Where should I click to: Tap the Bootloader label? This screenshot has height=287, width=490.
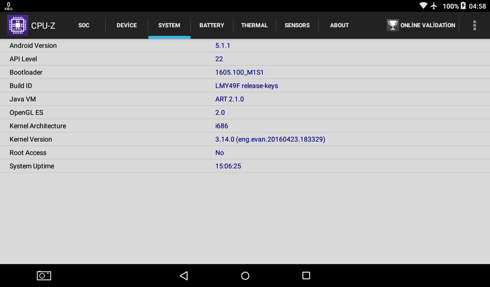coord(26,72)
